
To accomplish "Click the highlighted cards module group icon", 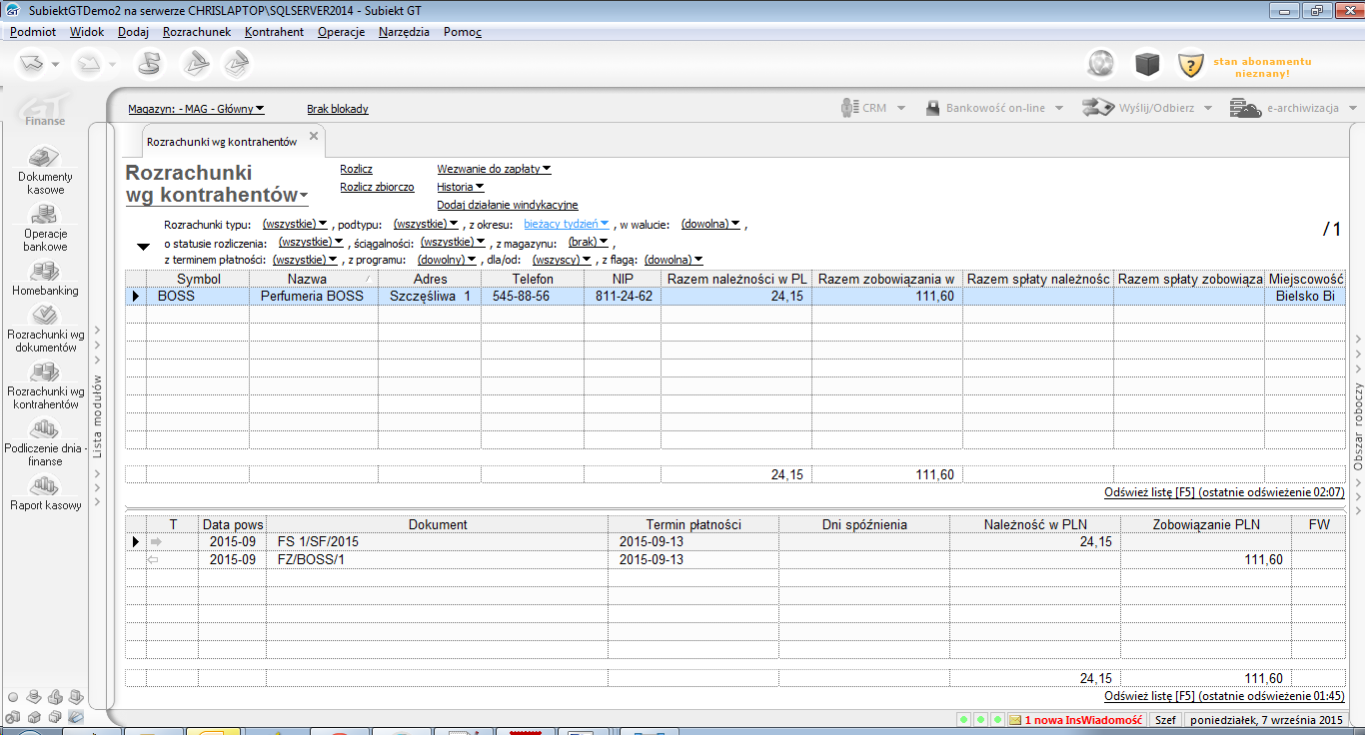I will [76, 717].
